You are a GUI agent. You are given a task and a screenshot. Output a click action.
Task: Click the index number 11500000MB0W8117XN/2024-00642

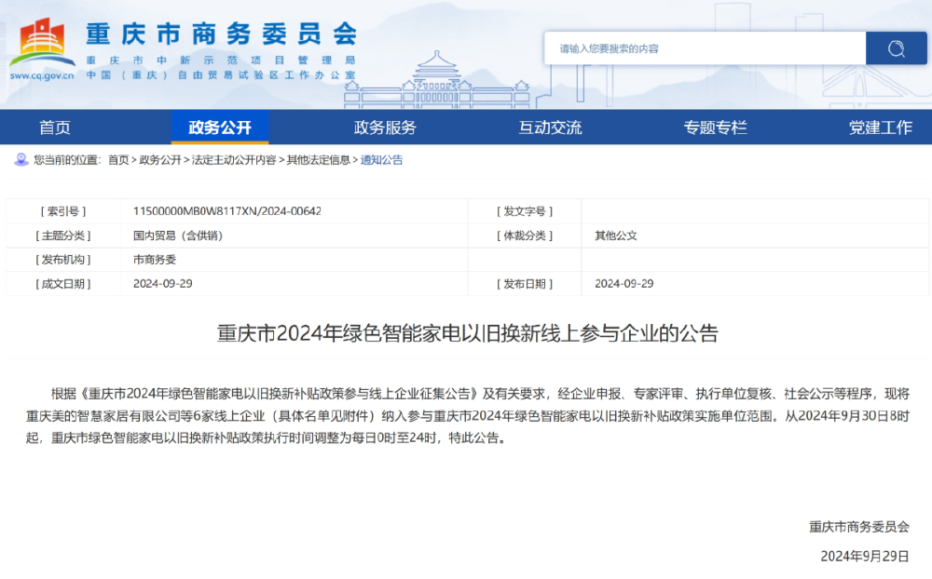click(227, 211)
